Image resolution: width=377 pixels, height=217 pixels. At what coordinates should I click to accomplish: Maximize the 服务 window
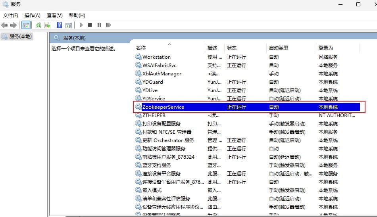[358, 4]
